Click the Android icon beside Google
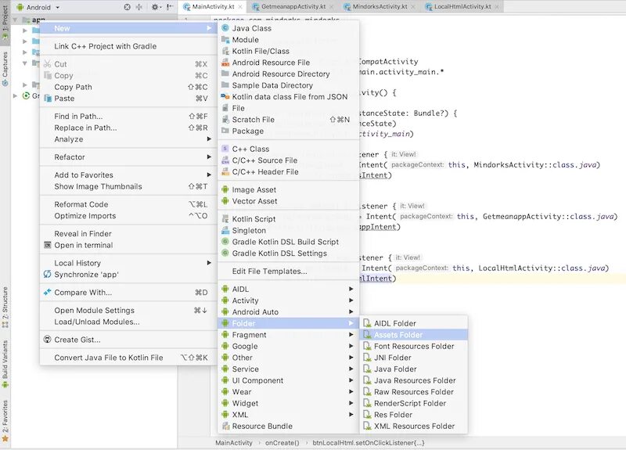This screenshot has width=626, height=450. 225,346
